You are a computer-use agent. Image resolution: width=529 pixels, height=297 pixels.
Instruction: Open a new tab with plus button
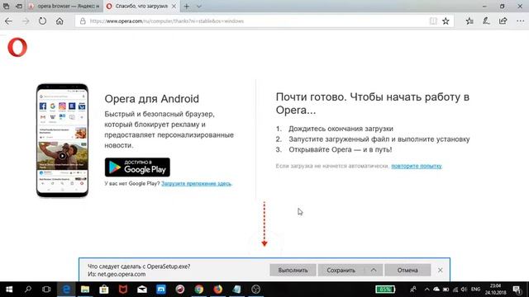pyautogui.click(x=186, y=6)
